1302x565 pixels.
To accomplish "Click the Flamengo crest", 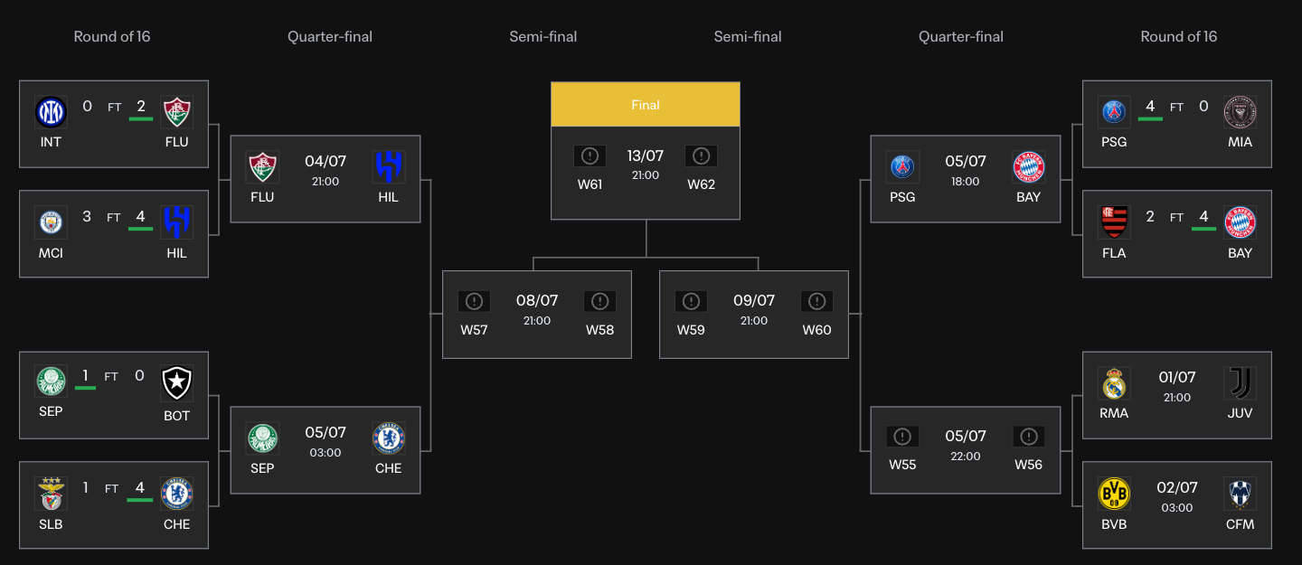I will [1114, 222].
